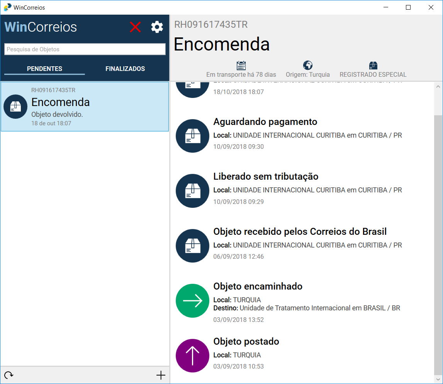Click 'Liberado sem tributação' event title

pos(266,177)
